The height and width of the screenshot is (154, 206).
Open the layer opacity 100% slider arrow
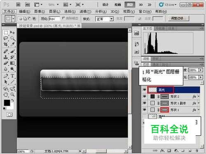click(201, 70)
